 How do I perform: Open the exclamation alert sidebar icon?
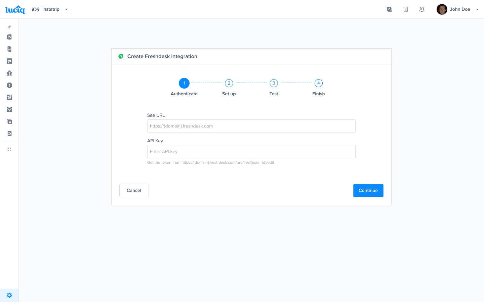point(9,85)
